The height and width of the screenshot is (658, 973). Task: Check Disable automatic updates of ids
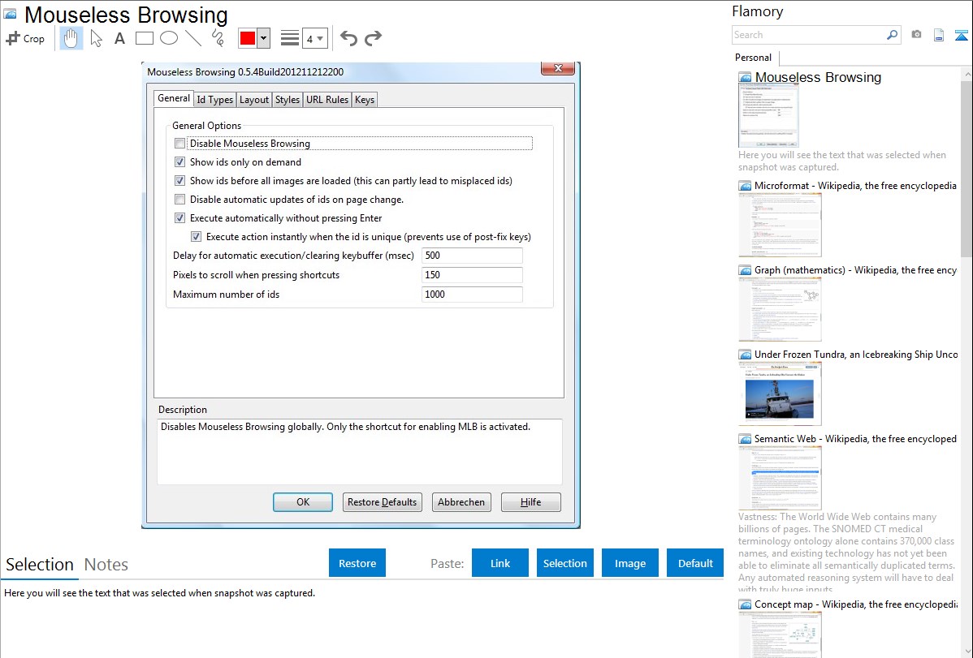tap(180, 199)
